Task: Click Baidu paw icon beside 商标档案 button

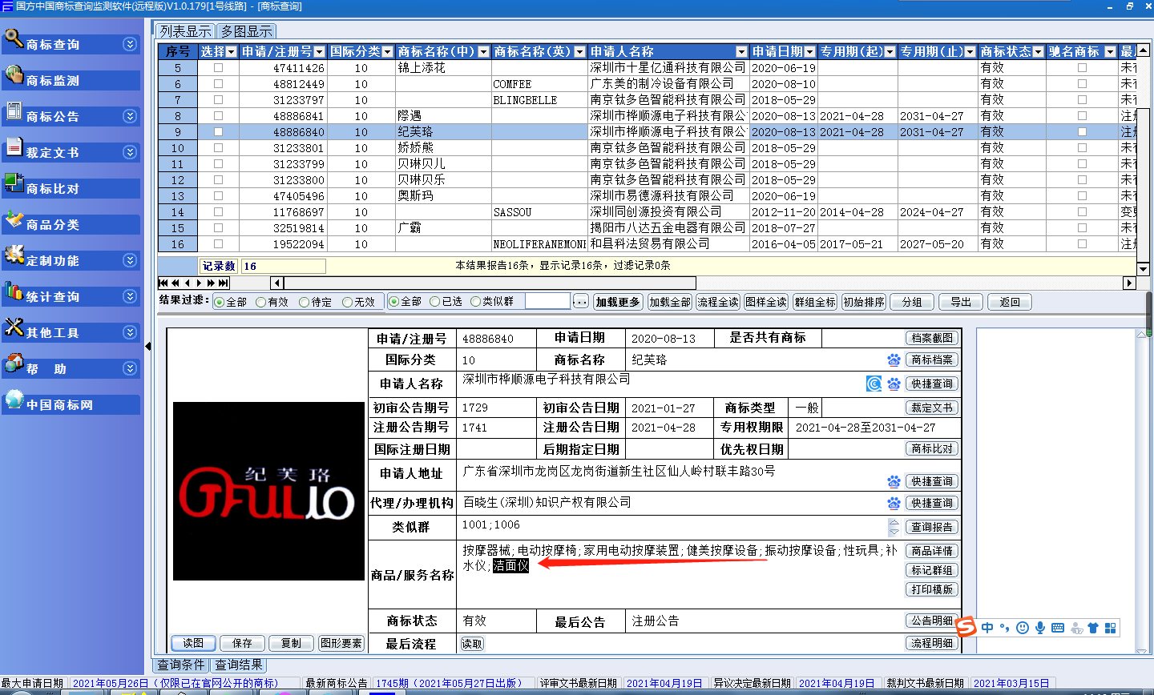Action: [x=894, y=360]
